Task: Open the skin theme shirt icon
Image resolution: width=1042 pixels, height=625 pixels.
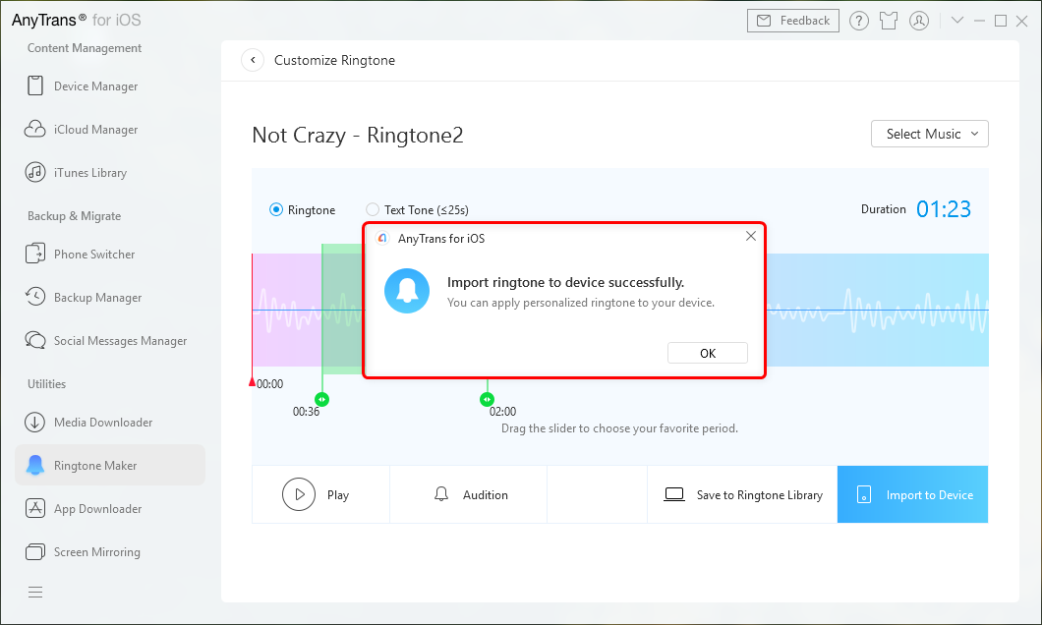Action: [889, 21]
